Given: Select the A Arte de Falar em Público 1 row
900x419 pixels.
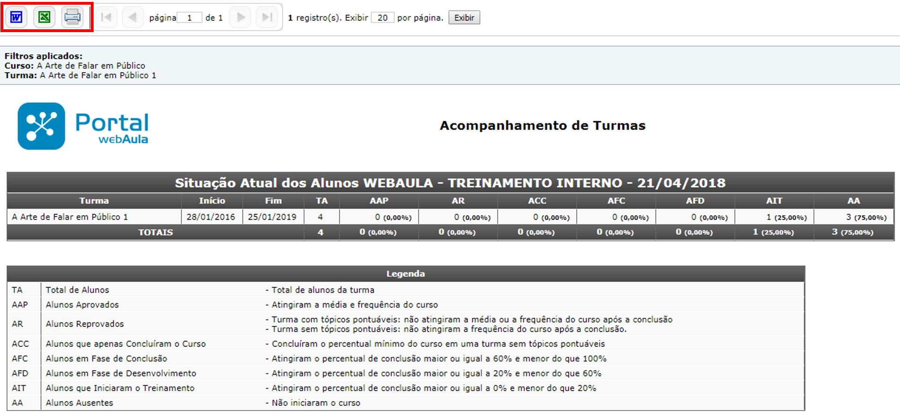Looking at the screenshot, I should tap(70, 217).
